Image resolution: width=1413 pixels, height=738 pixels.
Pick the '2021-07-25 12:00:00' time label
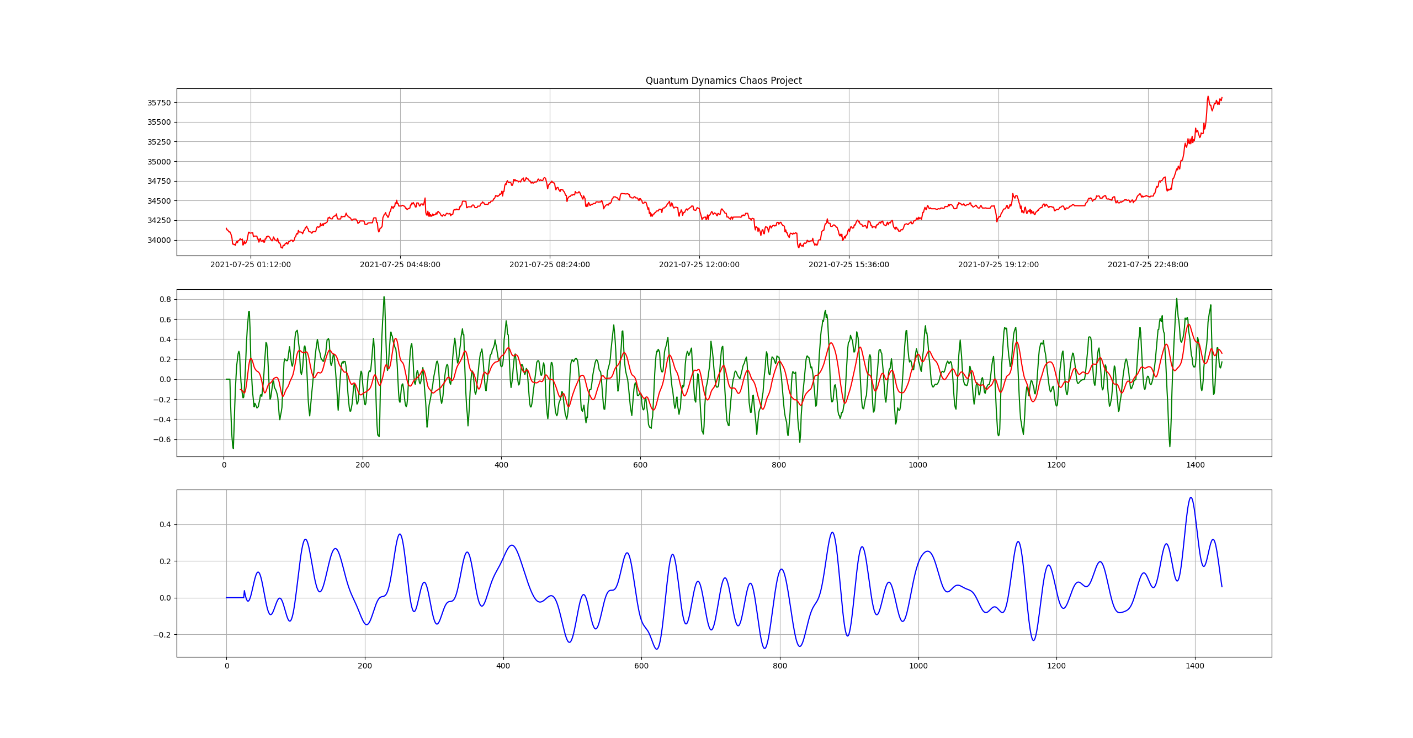point(699,264)
